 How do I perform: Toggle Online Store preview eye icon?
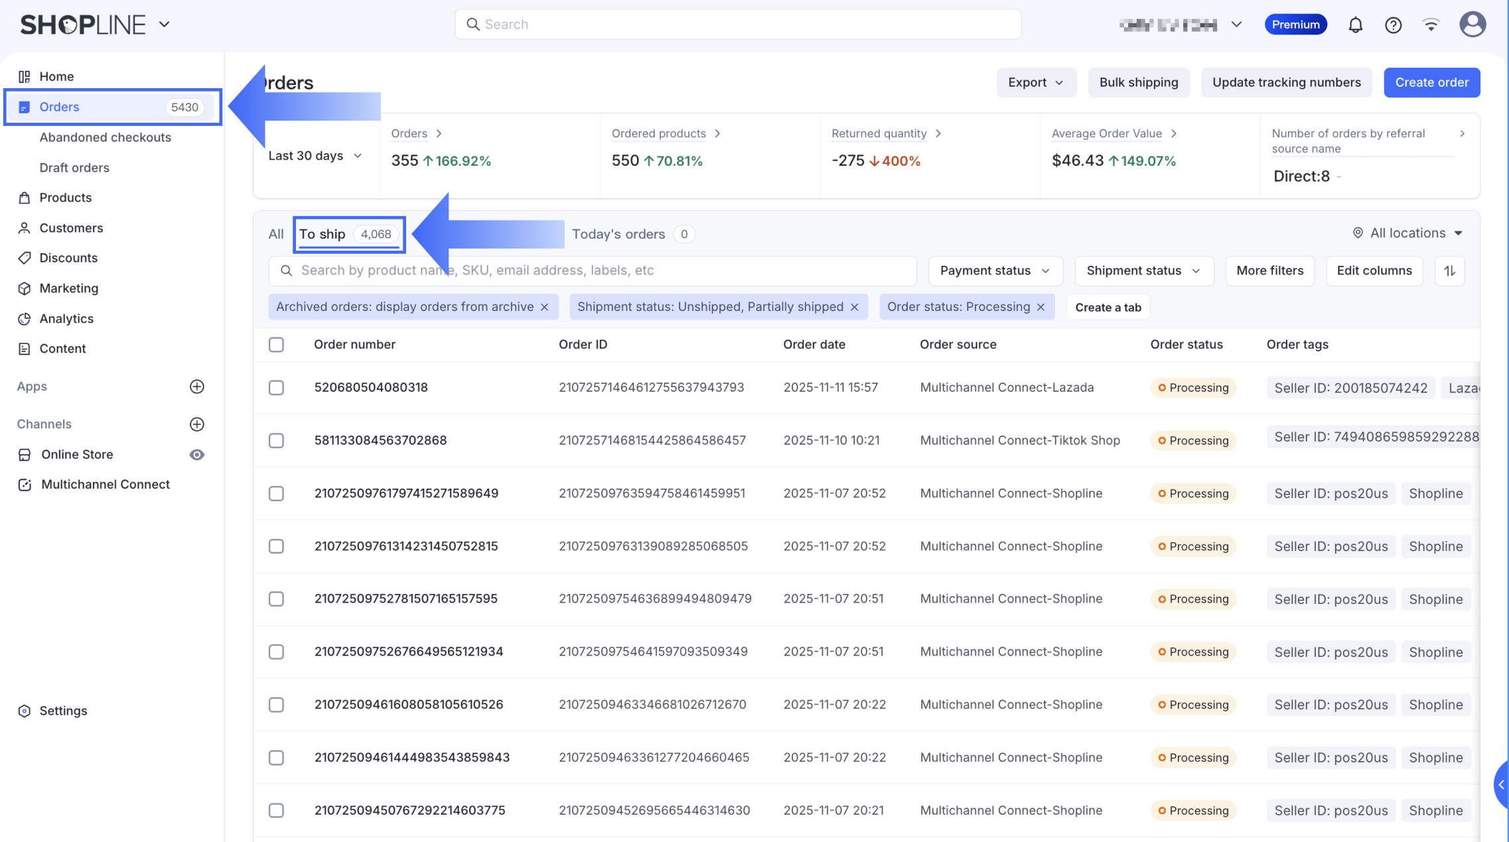coord(196,455)
